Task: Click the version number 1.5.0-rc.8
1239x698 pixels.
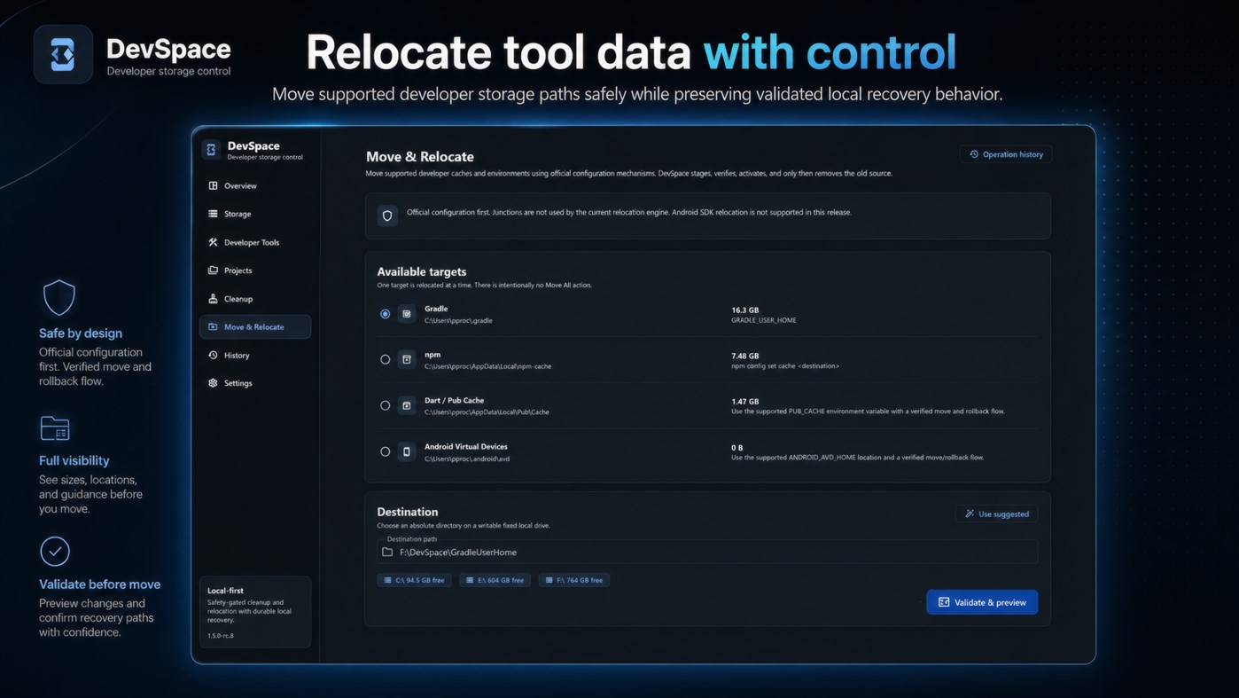Action: click(x=221, y=635)
